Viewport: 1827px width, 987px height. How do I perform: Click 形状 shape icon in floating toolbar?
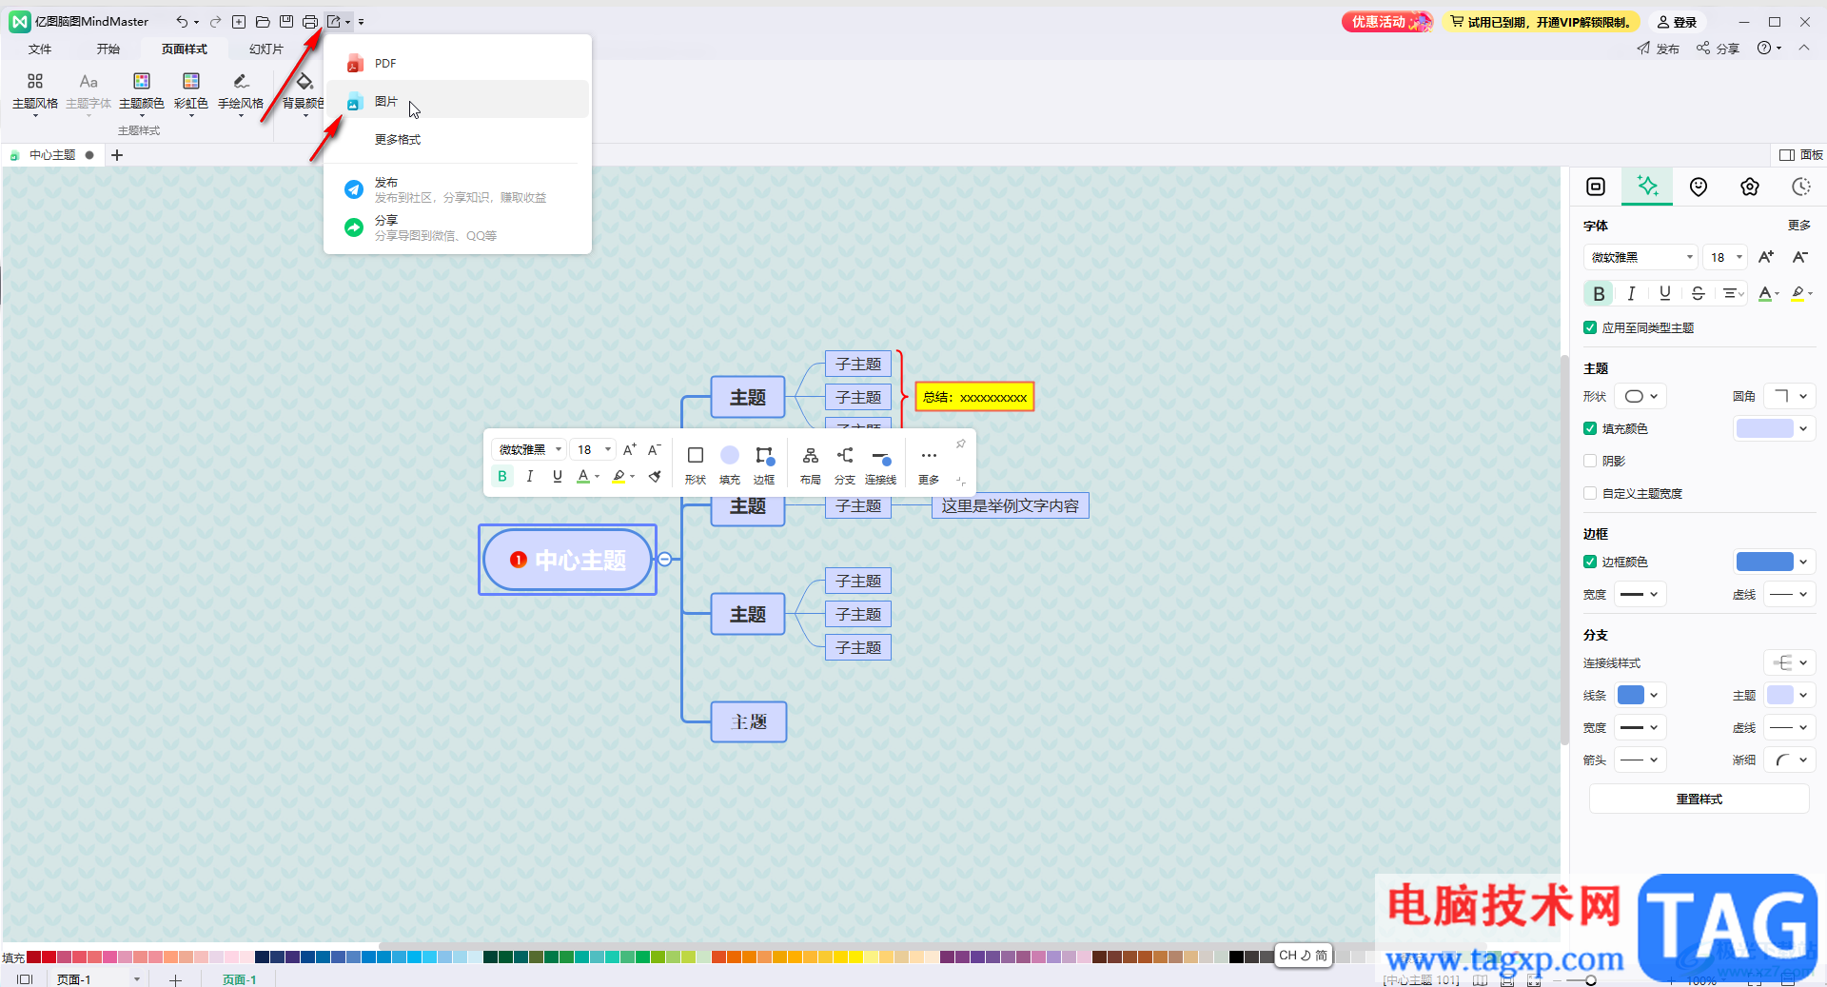[x=696, y=464]
